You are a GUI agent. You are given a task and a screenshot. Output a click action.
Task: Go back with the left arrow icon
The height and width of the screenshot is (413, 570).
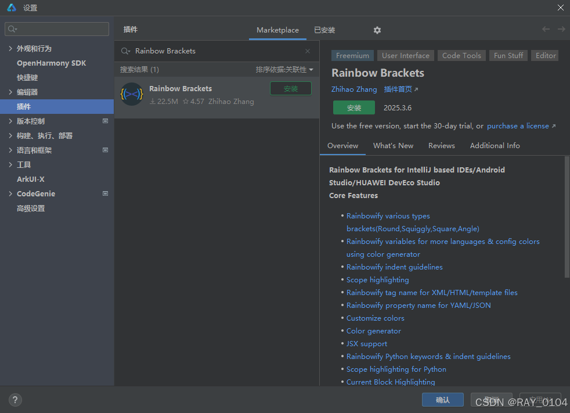tap(546, 29)
